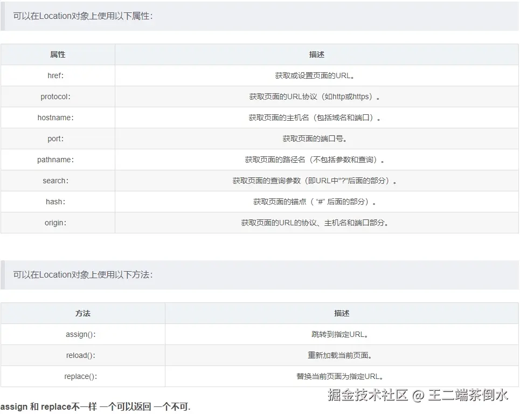Click the 'href:' property cell
520x414 pixels.
(x=58, y=75)
